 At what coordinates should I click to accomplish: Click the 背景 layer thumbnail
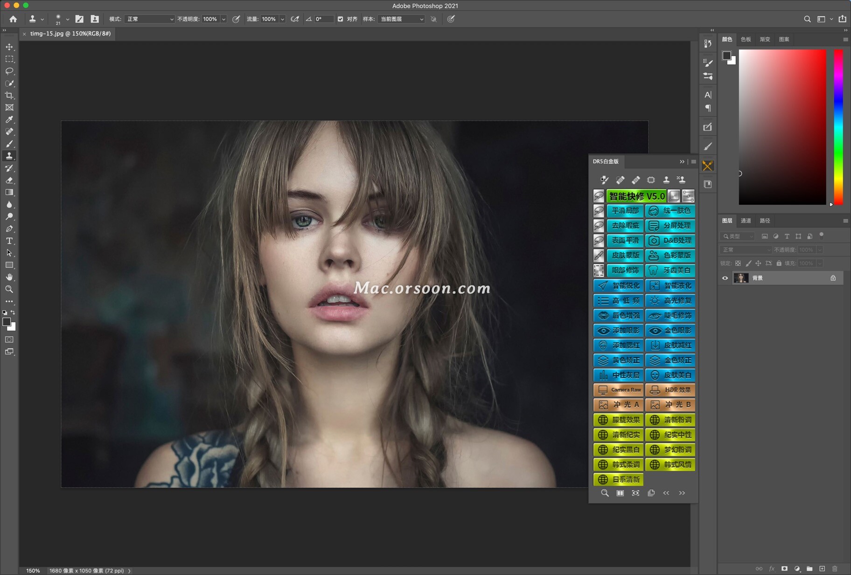click(x=741, y=278)
